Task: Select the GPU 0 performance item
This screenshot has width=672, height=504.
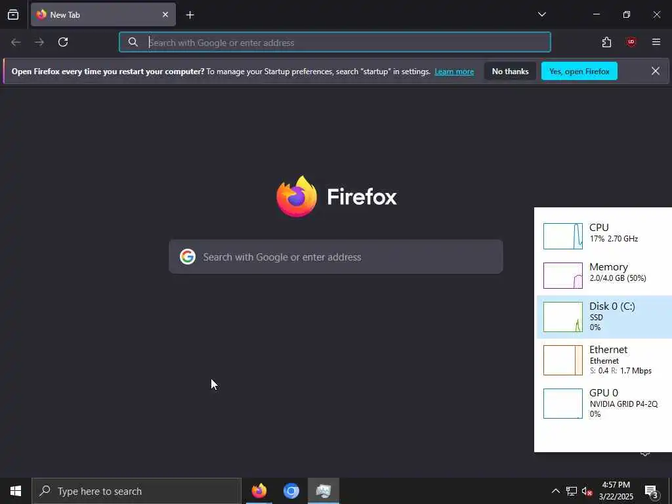Action: tap(604, 404)
